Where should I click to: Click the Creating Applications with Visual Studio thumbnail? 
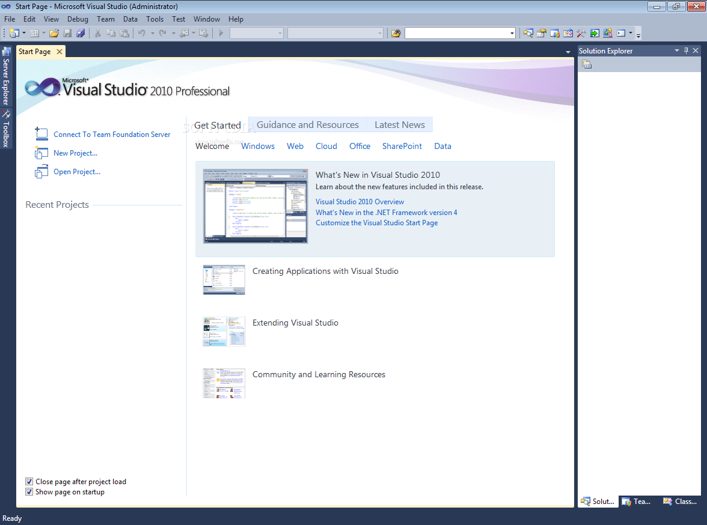point(224,279)
